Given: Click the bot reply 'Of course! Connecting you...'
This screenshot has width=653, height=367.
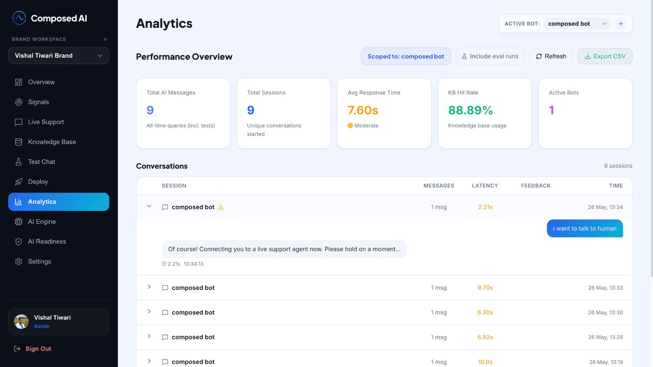Looking at the screenshot, I should (284, 249).
